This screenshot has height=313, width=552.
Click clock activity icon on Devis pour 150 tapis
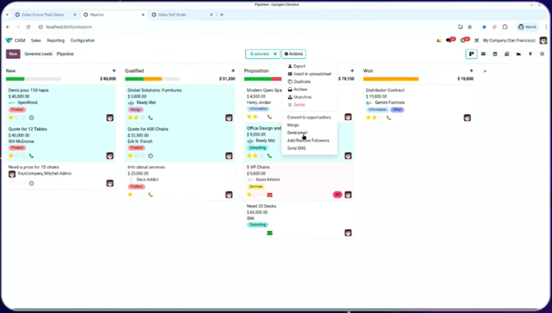(31, 118)
